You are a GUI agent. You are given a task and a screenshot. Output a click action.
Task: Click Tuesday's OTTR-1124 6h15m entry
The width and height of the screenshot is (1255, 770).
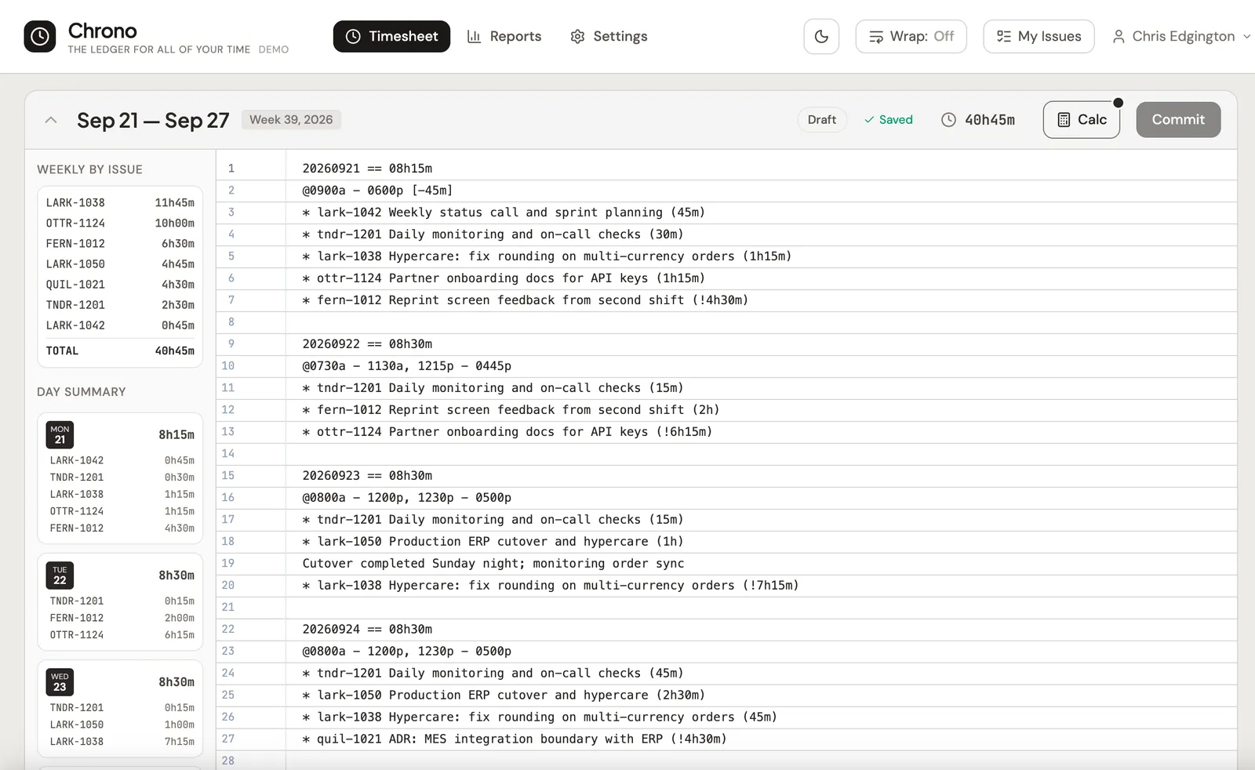coord(122,634)
